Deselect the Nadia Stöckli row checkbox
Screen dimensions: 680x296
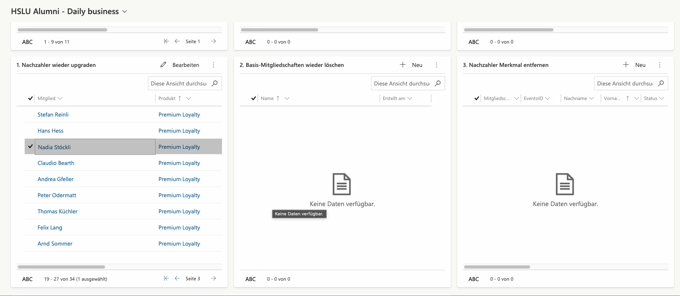pos(30,147)
